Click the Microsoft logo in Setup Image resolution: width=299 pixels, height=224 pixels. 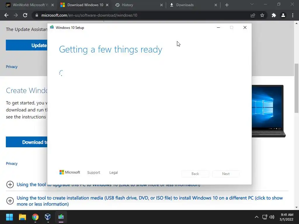(70, 172)
